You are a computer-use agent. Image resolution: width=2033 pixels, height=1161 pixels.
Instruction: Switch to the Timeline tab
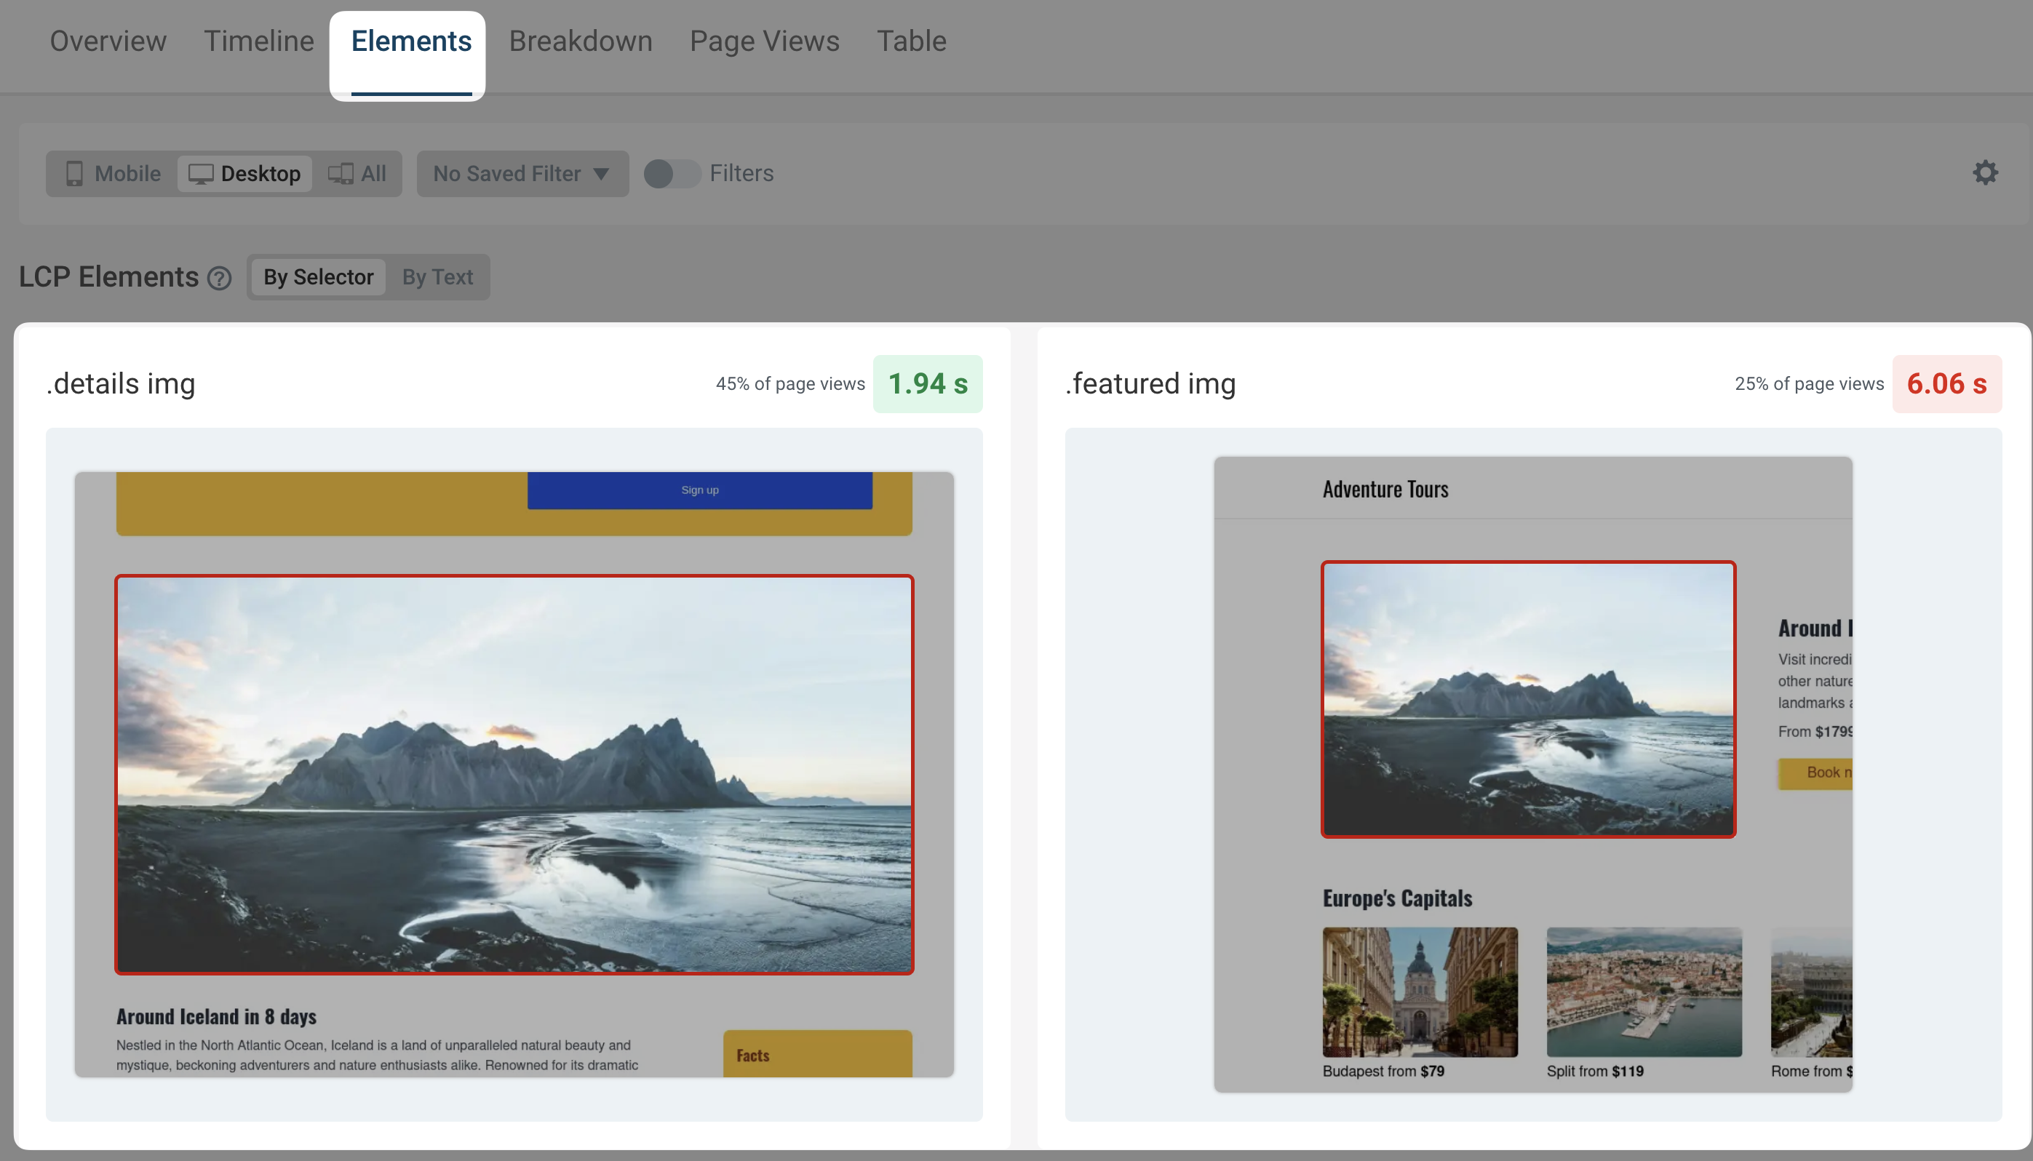[x=259, y=41]
